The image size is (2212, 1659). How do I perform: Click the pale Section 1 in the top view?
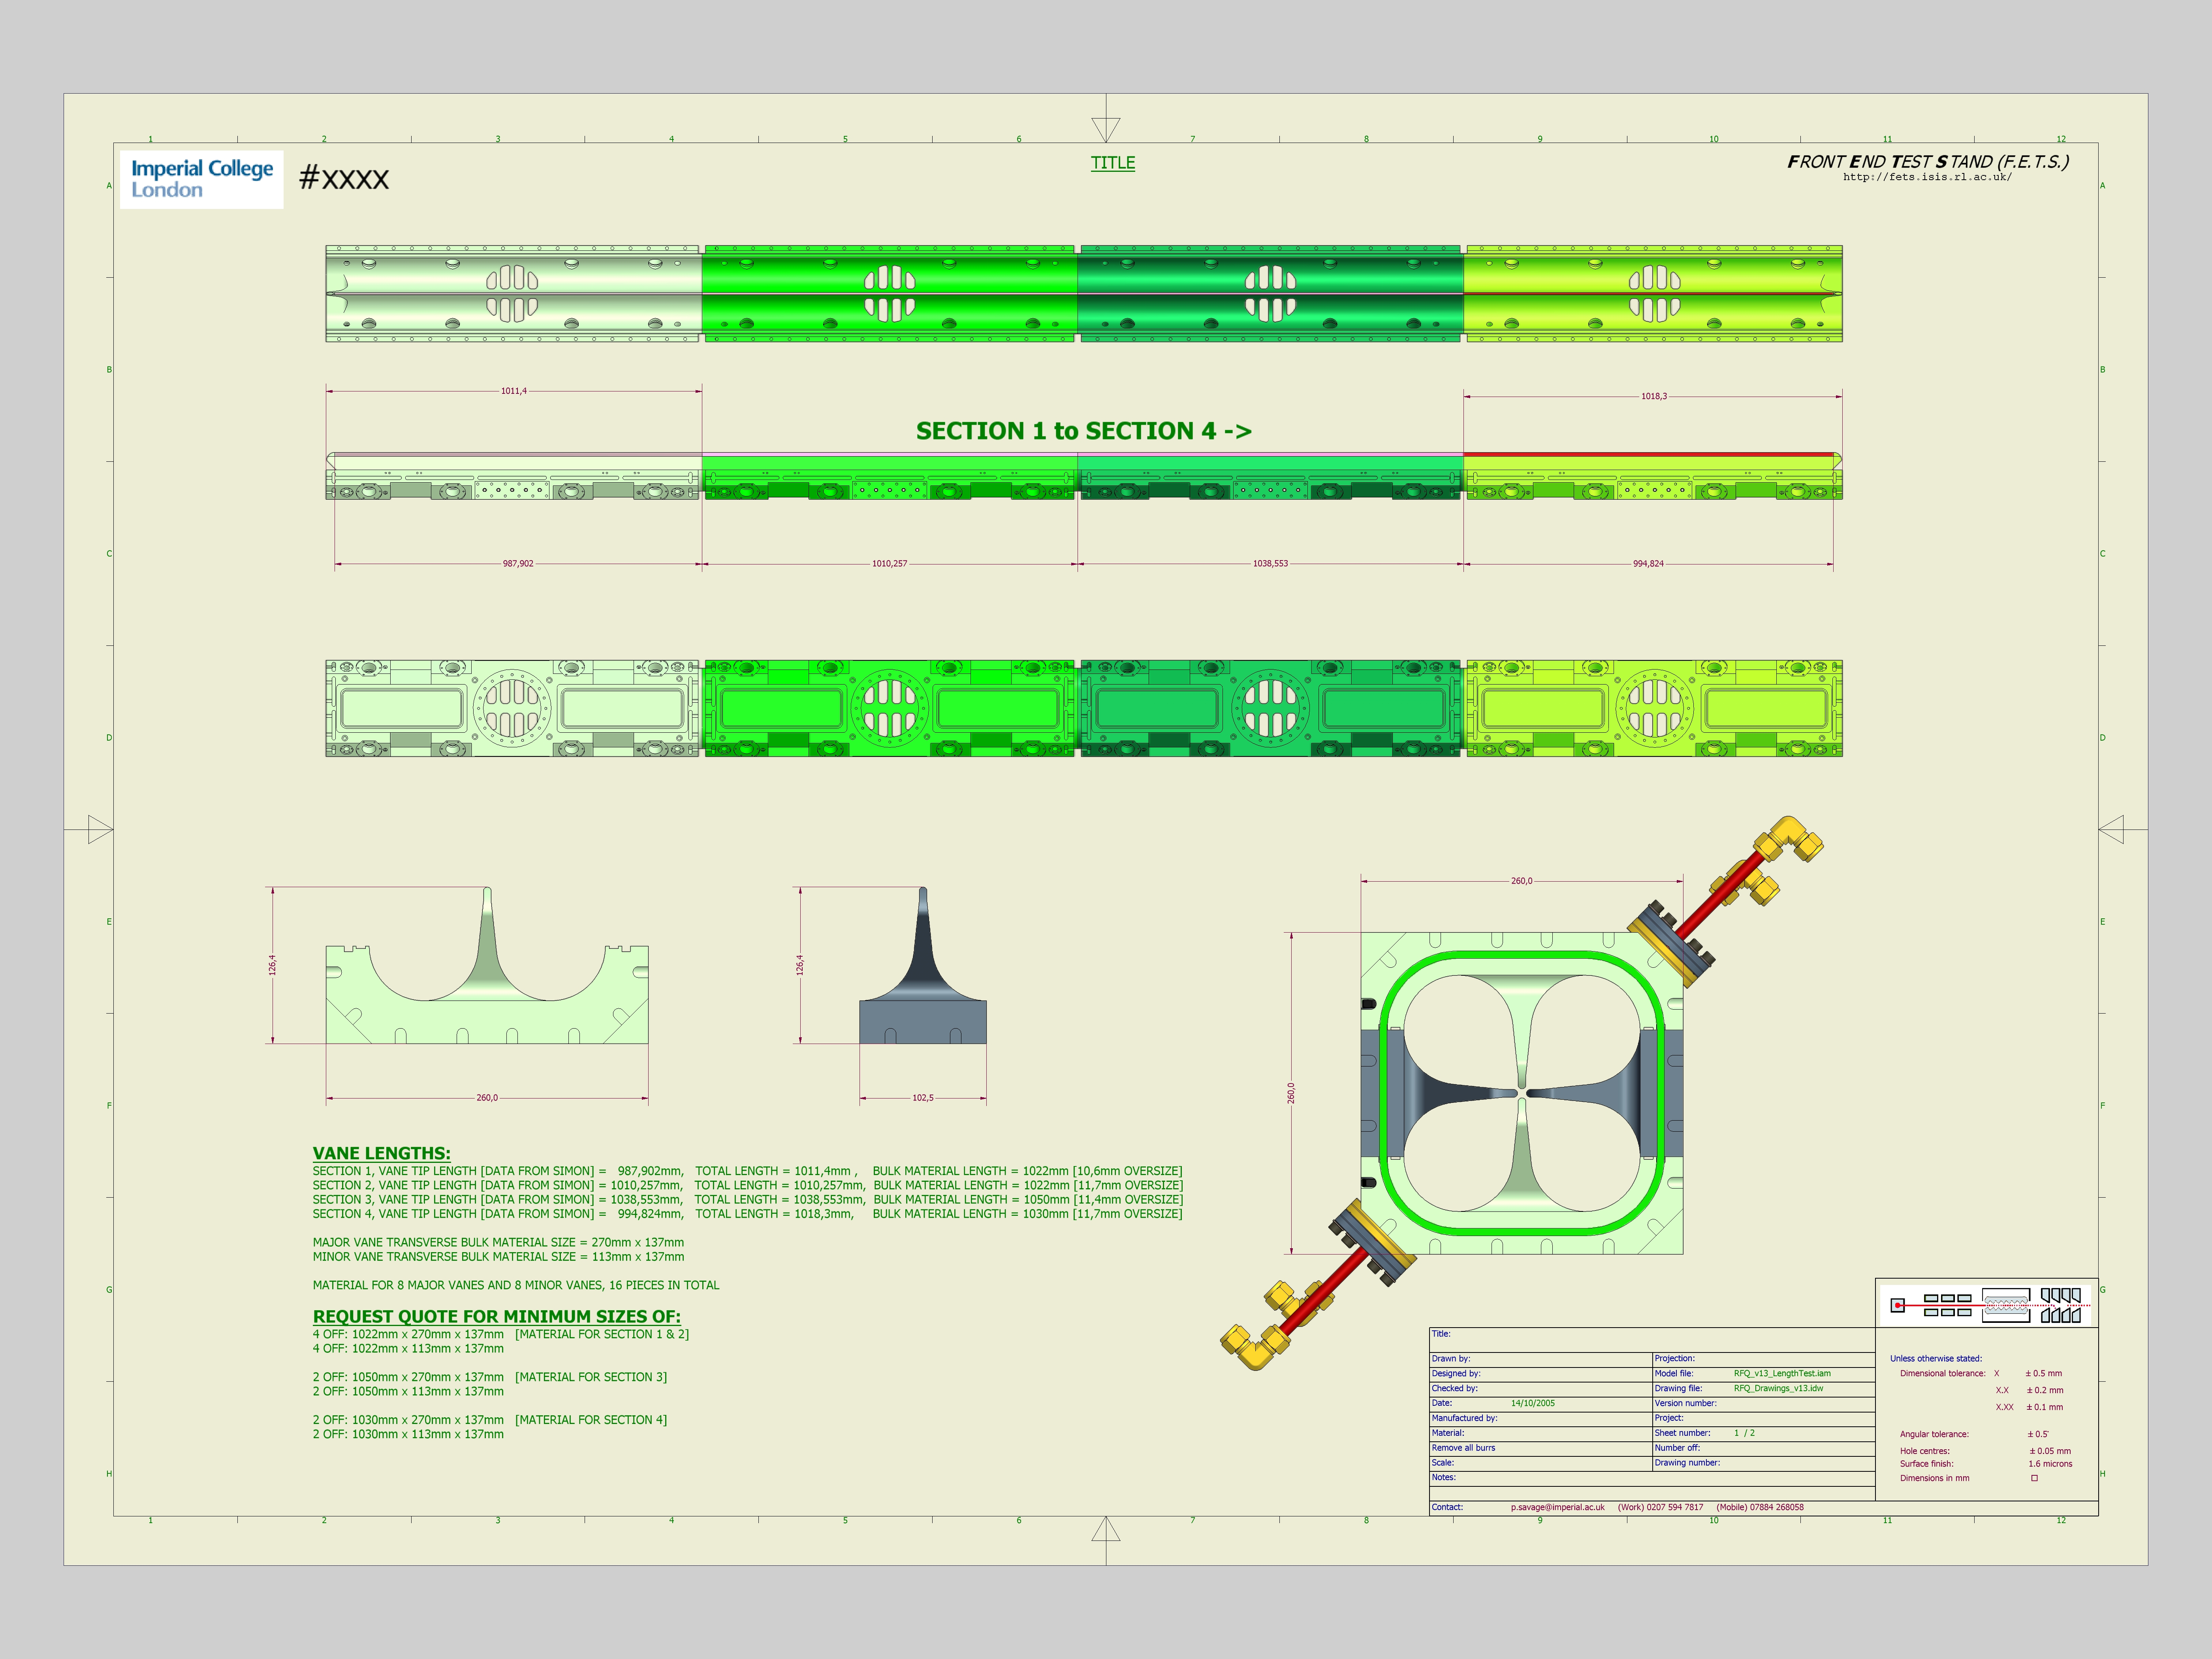pyautogui.click(x=513, y=293)
